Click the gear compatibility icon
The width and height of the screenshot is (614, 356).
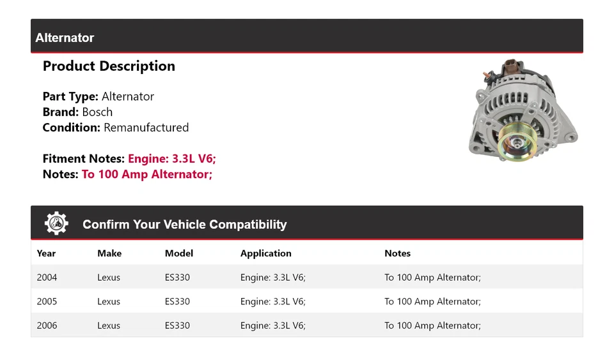[56, 224]
